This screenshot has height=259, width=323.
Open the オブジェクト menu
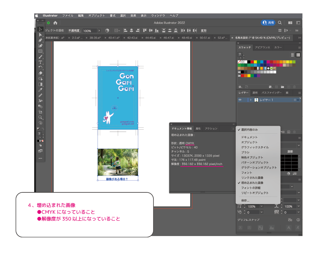tap(97, 16)
